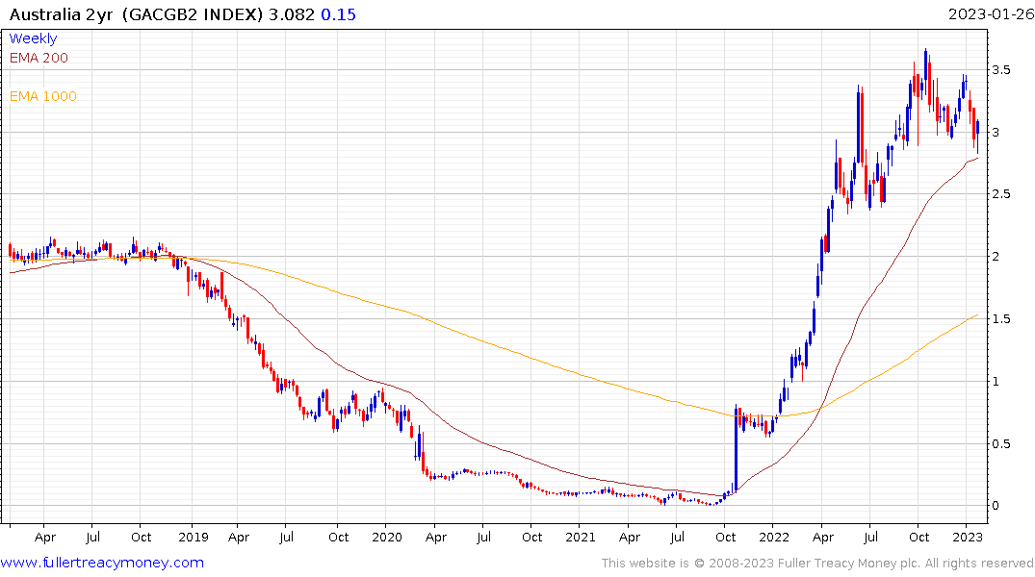Click the copyright notice text

click(817, 564)
